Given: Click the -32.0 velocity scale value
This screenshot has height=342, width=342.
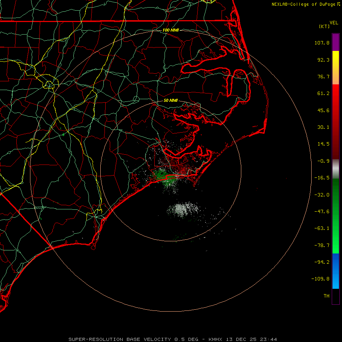Looking at the screenshot, I should (322, 195).
